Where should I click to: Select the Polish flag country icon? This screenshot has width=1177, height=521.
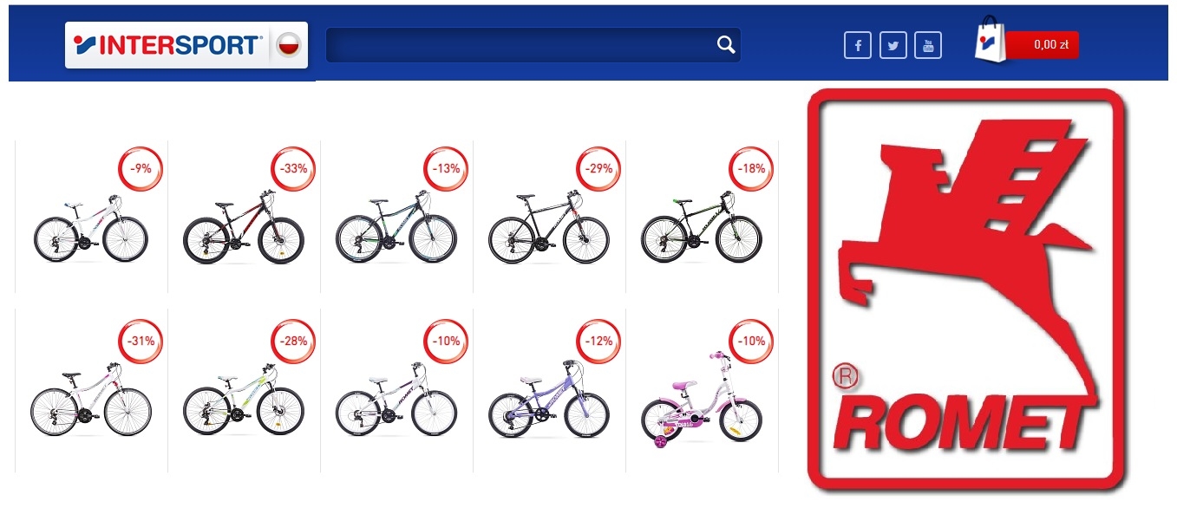tap(289, 44)
